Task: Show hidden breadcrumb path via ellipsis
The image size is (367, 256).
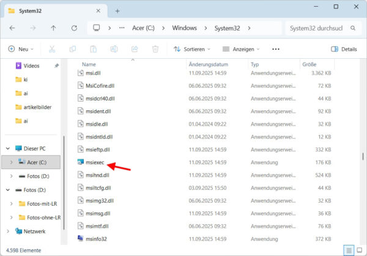Action: coord(122,28)
